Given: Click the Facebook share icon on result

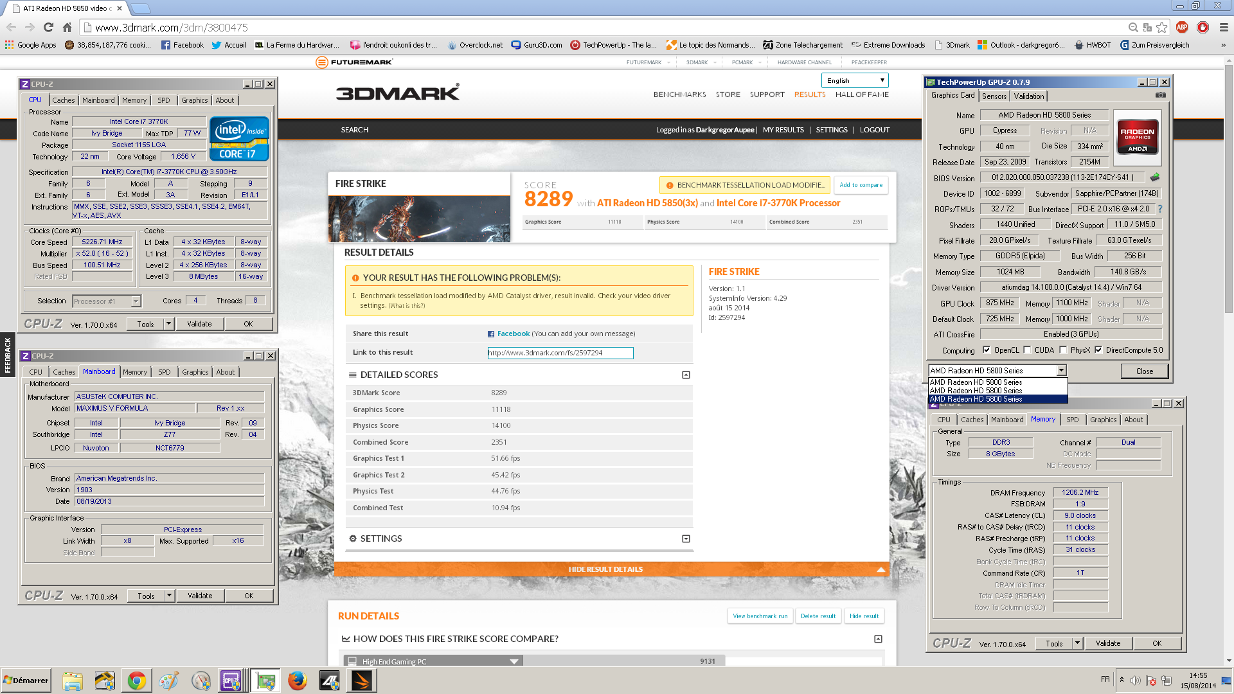Looking at the screenshot, I should click(x=491, y=334).
